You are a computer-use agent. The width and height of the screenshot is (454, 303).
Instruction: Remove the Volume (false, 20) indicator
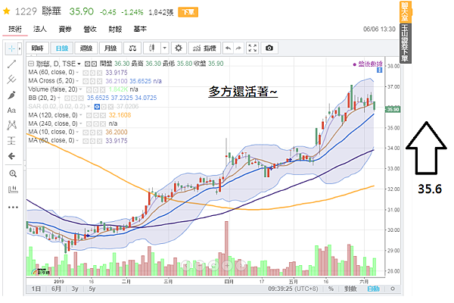click(103, 89)
